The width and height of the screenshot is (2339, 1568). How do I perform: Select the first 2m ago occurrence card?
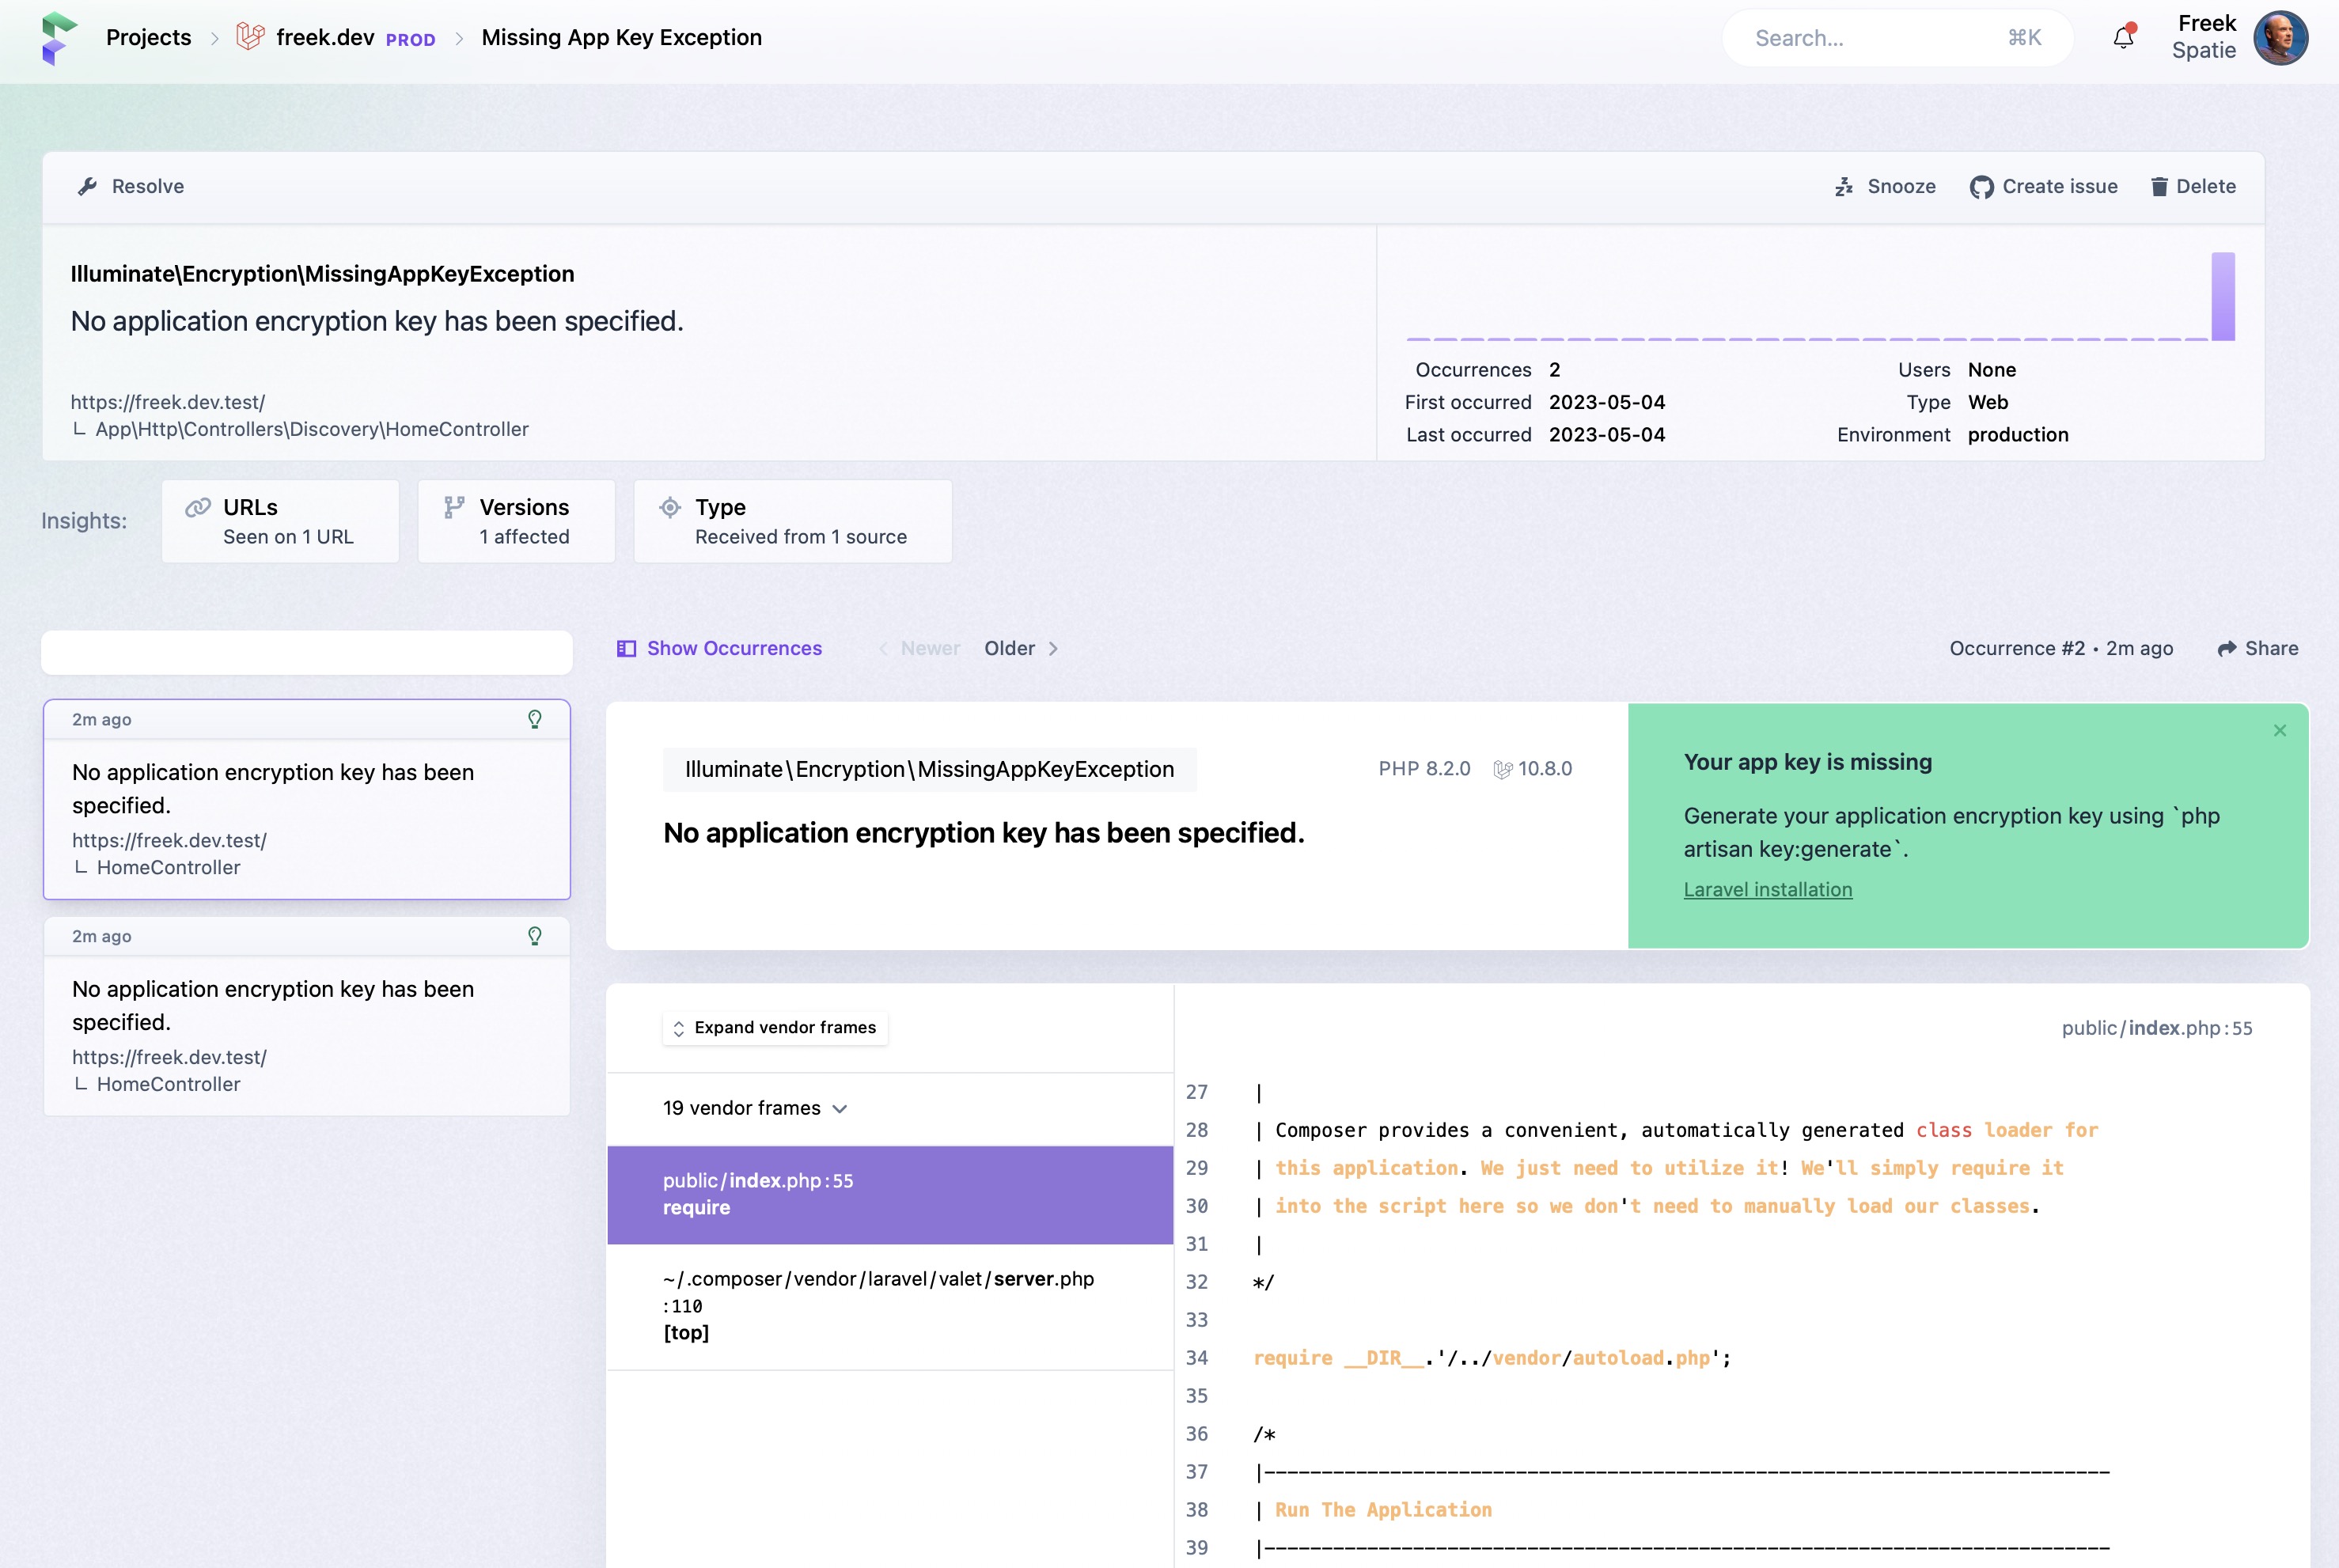click(x=307, y=800)
